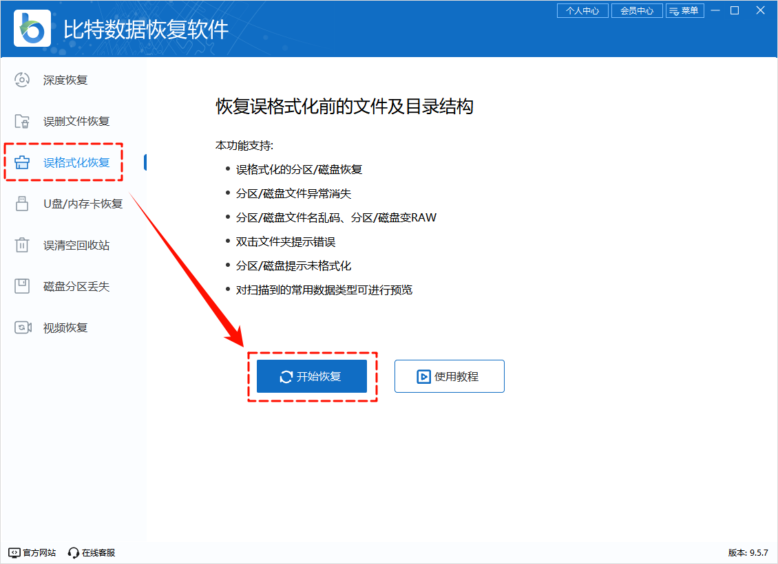Select the 误格式化恢复 formatted recovery icon
This screenshot has height=564, width=778.
[21, 162]
